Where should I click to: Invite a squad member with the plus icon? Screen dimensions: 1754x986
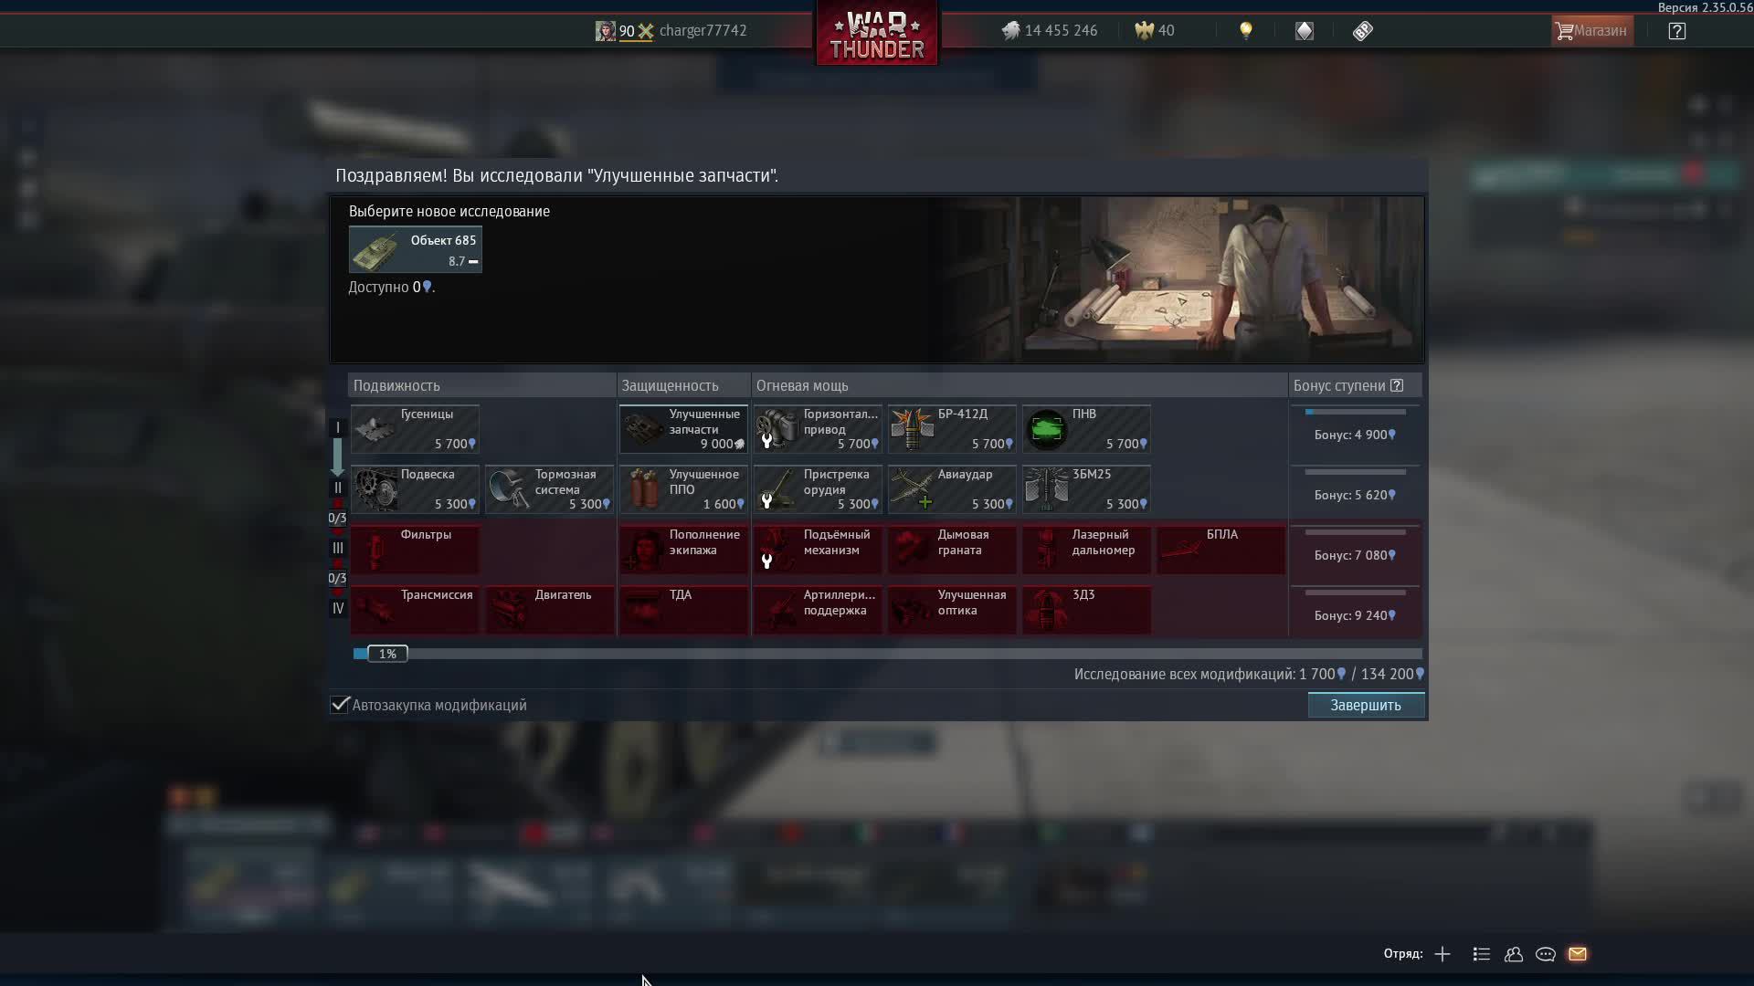coord(1442,954)
